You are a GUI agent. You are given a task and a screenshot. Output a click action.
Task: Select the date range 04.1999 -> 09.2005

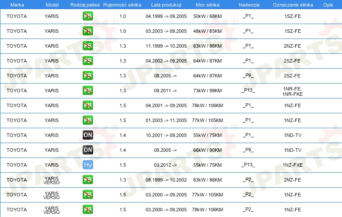click(x=166, y=16)
